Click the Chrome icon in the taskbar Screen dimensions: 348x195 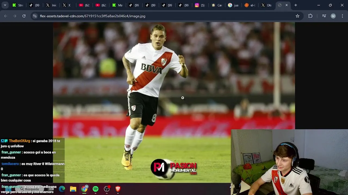(x=85, y=189)
